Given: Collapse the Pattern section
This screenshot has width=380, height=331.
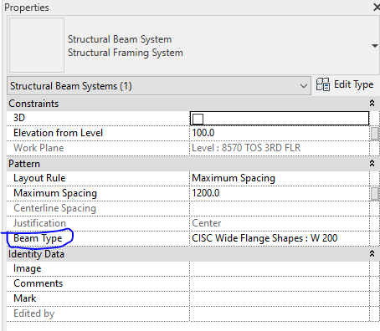Looking at the screenshot, I should pos(372,163).
